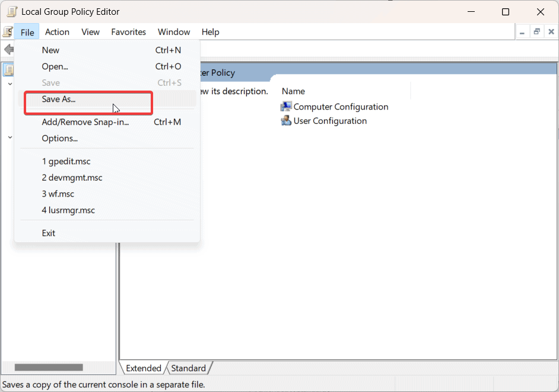
Task: Open the Help menu
Action: 210,32
